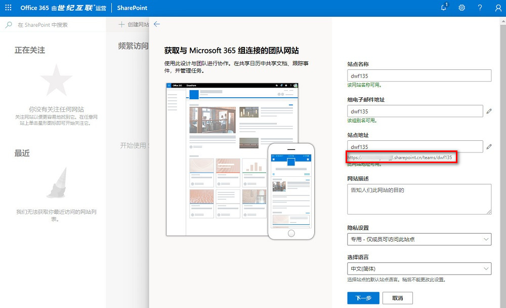Open the help question mark

(x=480, y=8)
